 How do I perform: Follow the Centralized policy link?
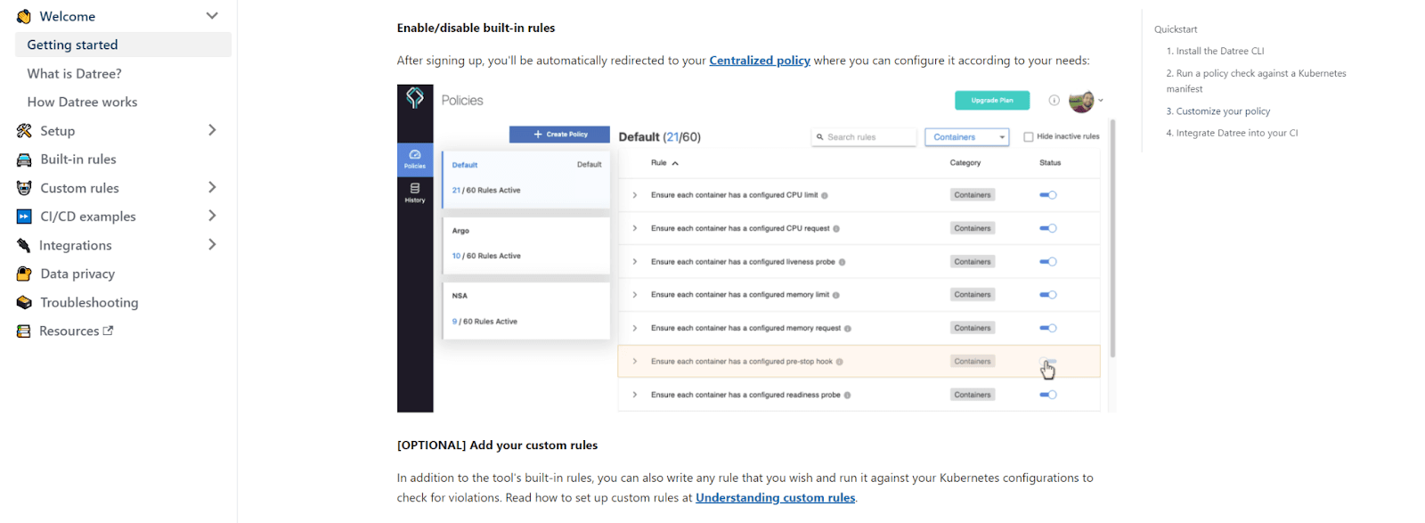759,61
